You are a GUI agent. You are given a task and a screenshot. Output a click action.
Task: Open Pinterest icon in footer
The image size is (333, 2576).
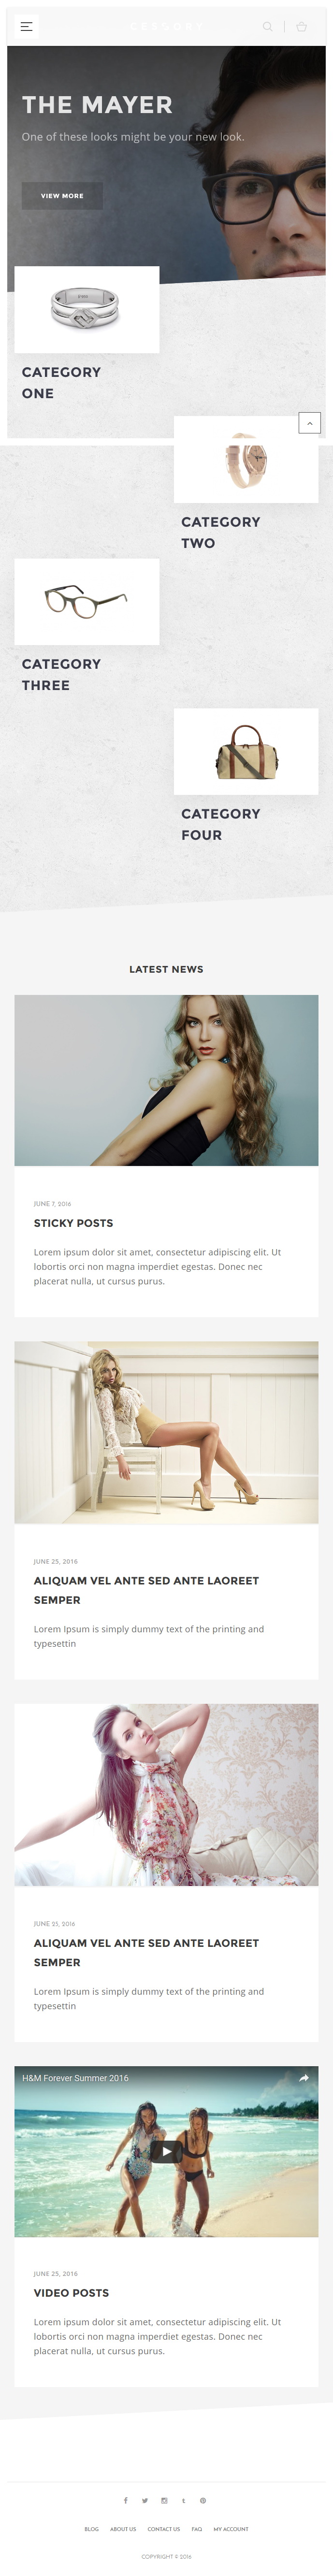[203, 2500]
